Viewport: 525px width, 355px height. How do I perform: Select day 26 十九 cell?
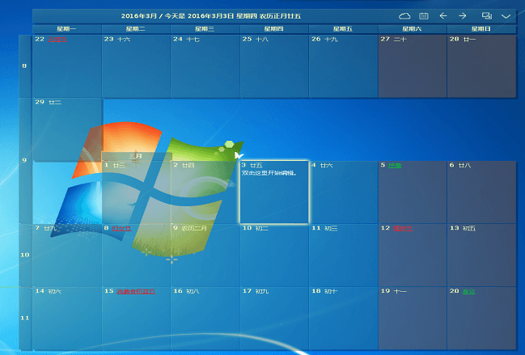point(343,66)
